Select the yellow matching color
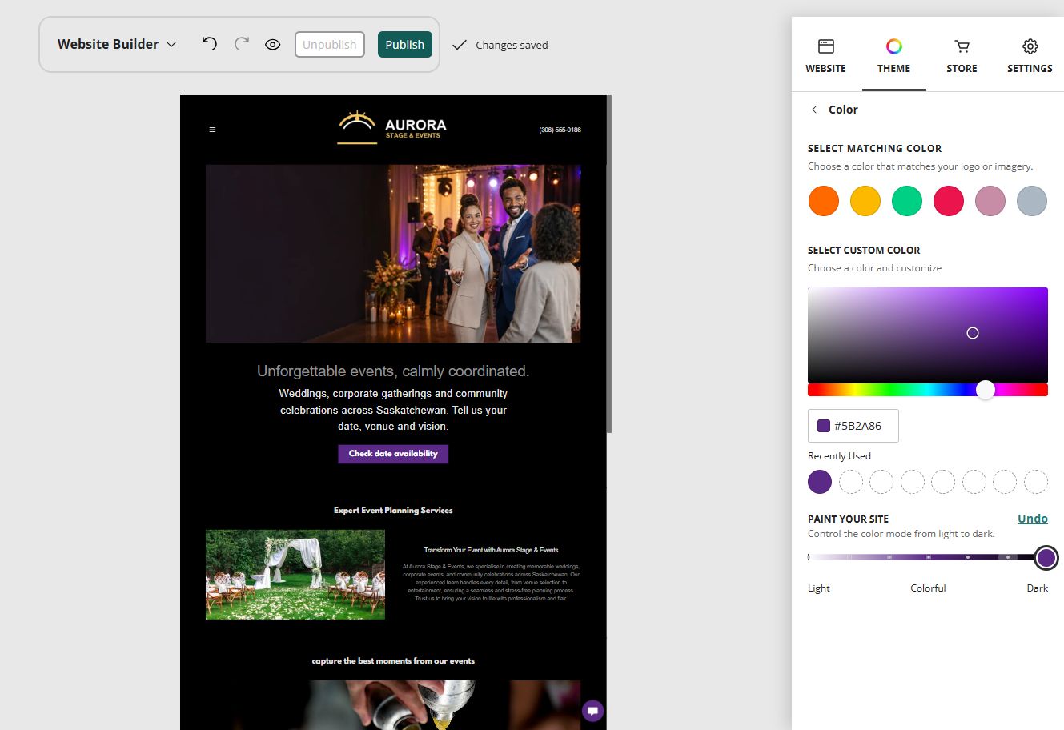 click(865, 201)
